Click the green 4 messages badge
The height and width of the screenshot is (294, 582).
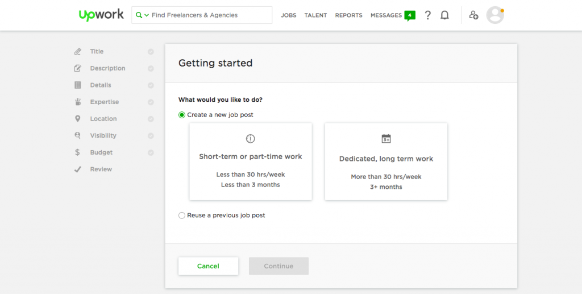tap(410, 15)
